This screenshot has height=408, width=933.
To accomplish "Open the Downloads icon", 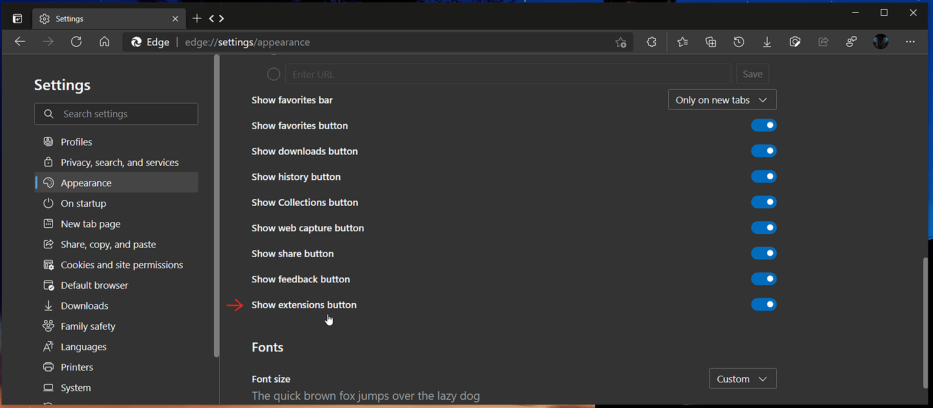I will (x=767, y=41).
